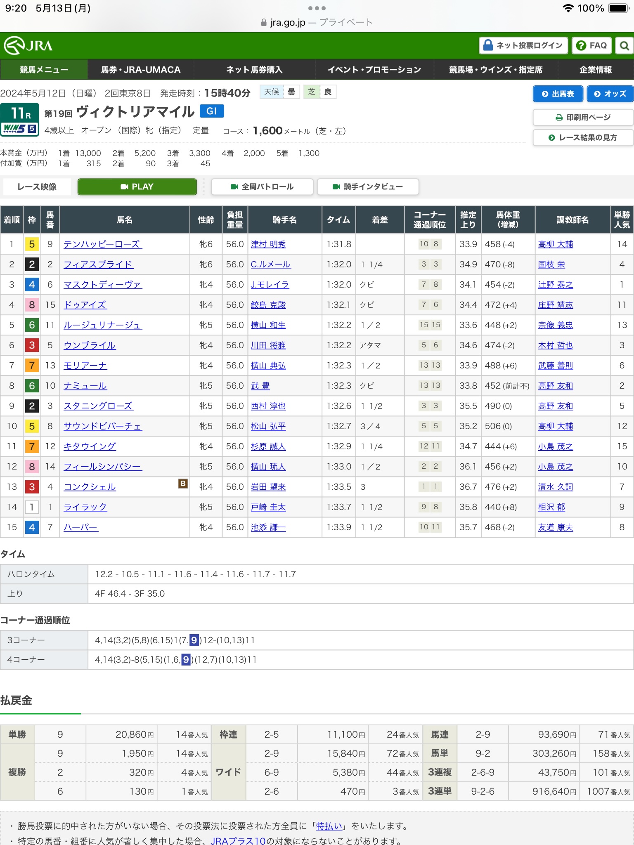
Task: Open jockey C.ルメール link
Action: click(x=271, y=264)
